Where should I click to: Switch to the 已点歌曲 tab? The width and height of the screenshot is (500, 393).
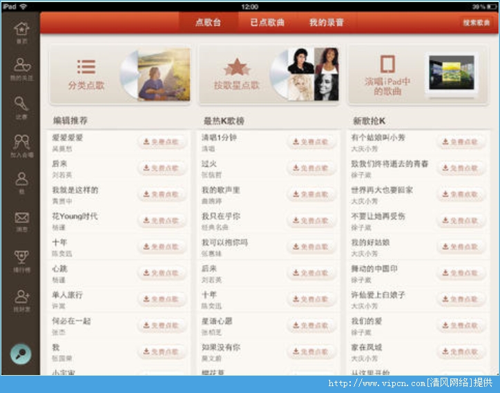[267, 22]
